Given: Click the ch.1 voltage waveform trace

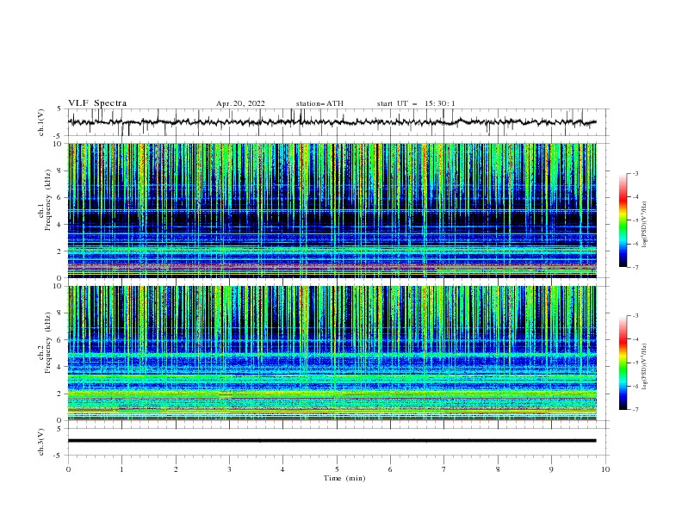Looking at the screenshot, I should (x=332, y=122).
